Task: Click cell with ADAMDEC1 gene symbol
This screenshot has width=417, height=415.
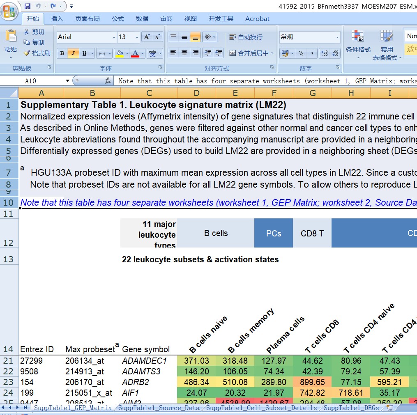Action: click(x=149, y=360)
